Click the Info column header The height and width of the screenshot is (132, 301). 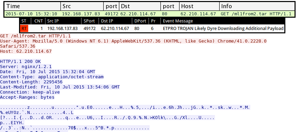[x=257, y=6]
